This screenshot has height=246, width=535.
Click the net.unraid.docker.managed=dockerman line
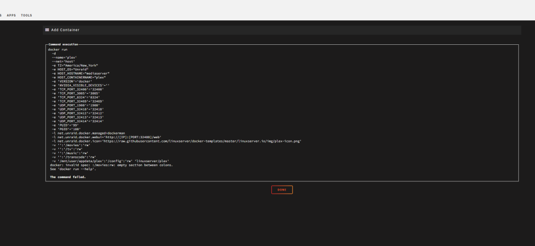tap(89, 133)
